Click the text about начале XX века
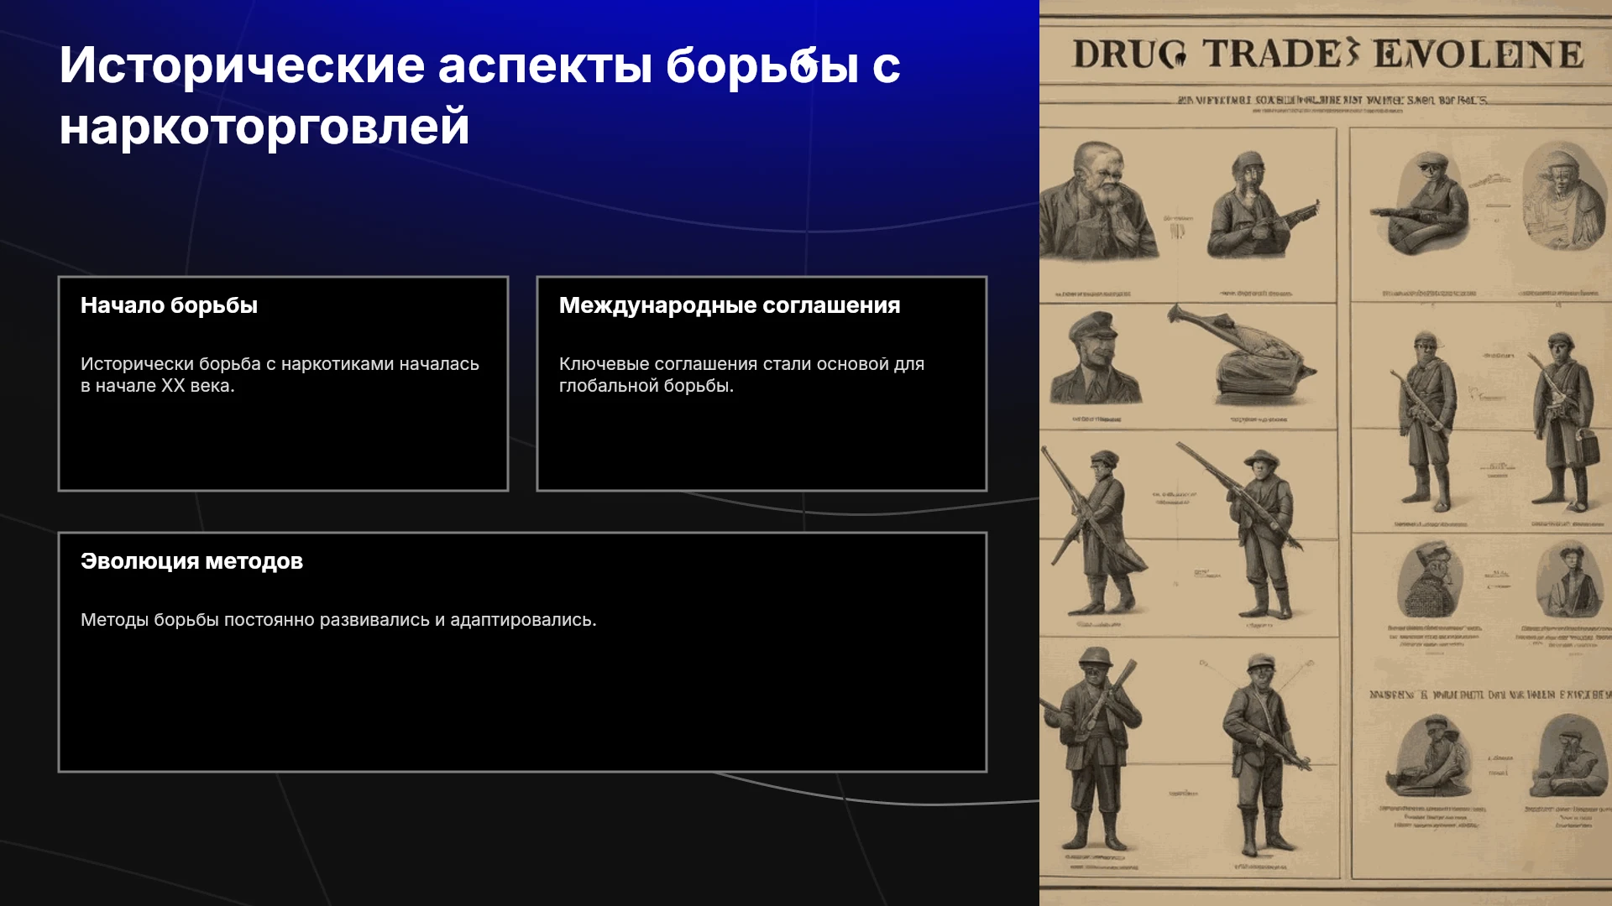 click(x=280, y=375)
